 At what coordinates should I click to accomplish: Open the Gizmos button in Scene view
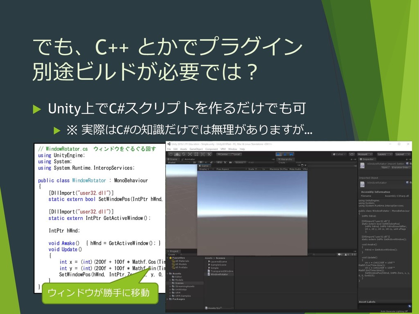click(x=239, y=162)
